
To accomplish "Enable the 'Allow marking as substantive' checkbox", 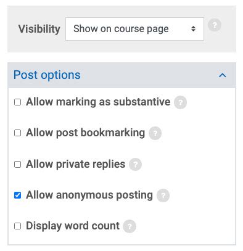I will pos(17,102).
